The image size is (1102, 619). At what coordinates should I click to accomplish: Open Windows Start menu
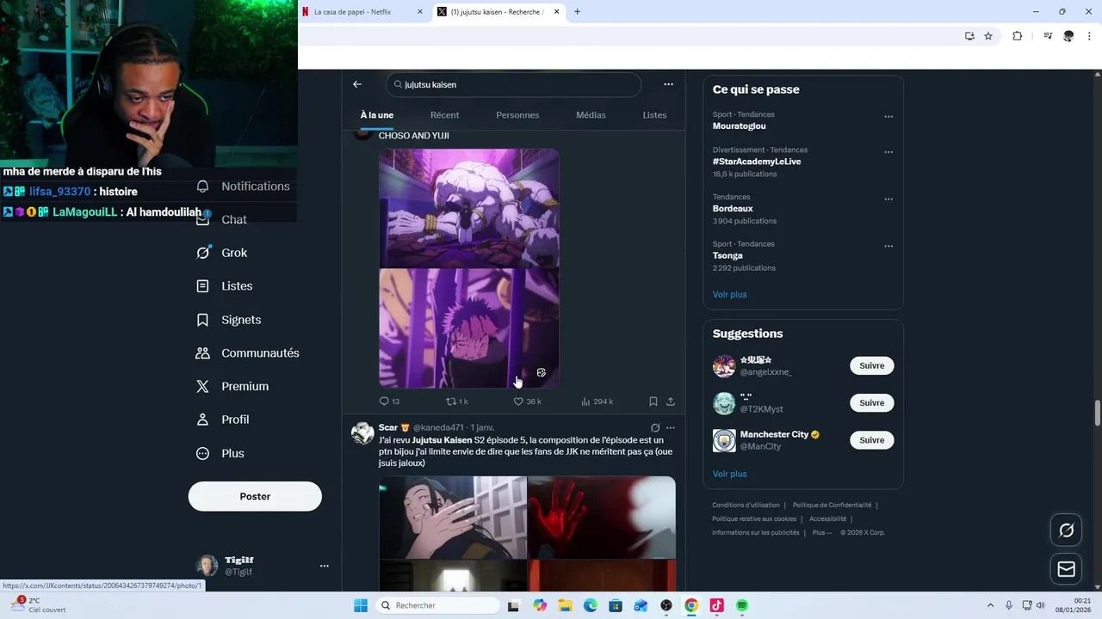pyautogui.click(x=361, y=606)
